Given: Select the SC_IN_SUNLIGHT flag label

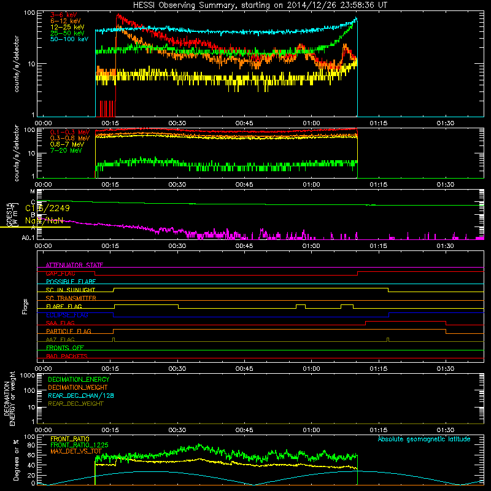Looking at the screenshot, I should tap(71, 290).
